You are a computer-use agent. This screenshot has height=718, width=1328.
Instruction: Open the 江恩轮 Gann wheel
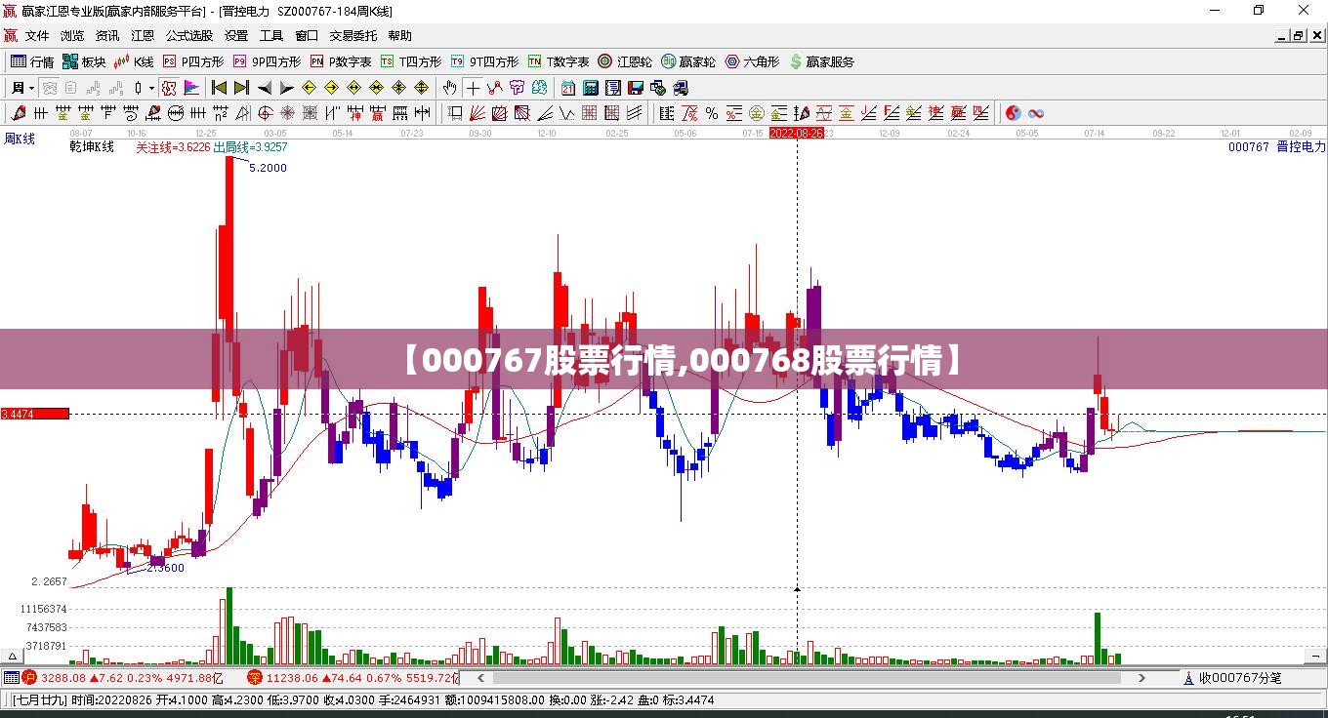625,61
